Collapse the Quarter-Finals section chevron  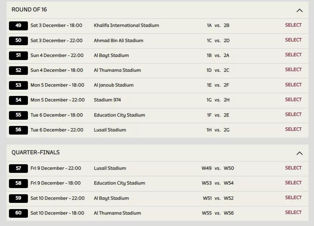click(x=300, y=153)
